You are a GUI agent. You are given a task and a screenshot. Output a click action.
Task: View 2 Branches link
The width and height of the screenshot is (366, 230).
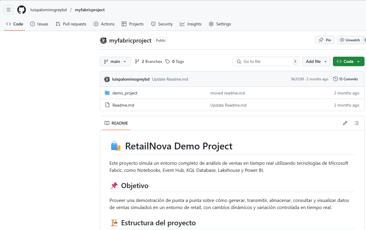[149, 61]
